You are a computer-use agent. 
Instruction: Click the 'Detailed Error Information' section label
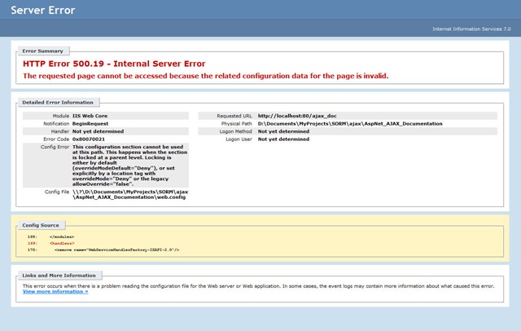pyautogui.click(x=58, y=103)
